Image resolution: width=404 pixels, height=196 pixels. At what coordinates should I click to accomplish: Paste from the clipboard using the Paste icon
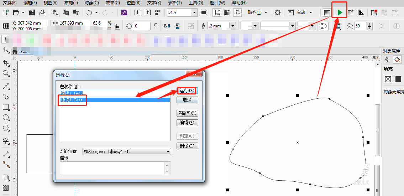[76, 12]
